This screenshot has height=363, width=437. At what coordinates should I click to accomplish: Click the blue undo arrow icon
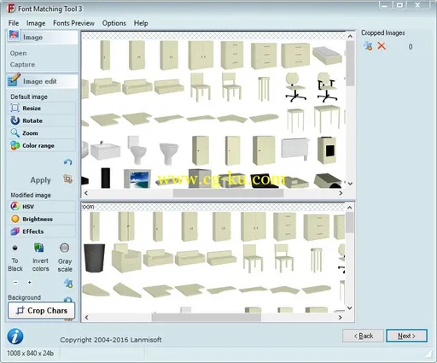67,162
